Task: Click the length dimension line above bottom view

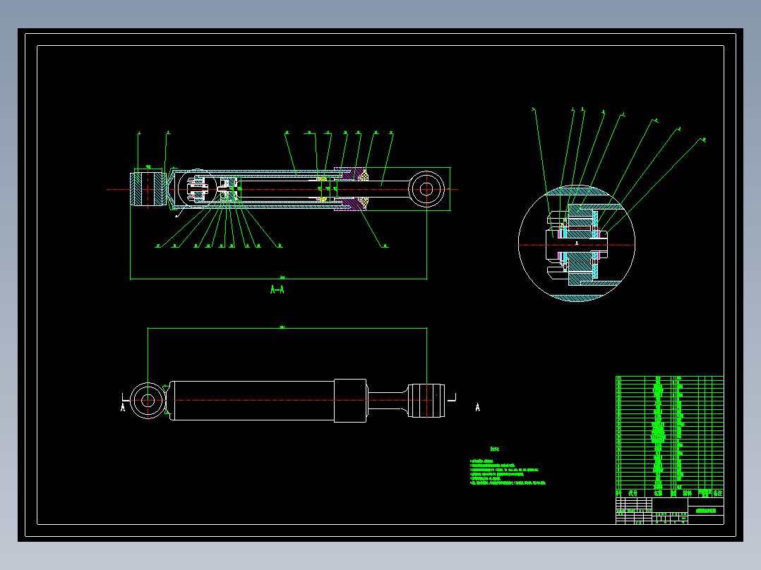Action: pos(287,328)
